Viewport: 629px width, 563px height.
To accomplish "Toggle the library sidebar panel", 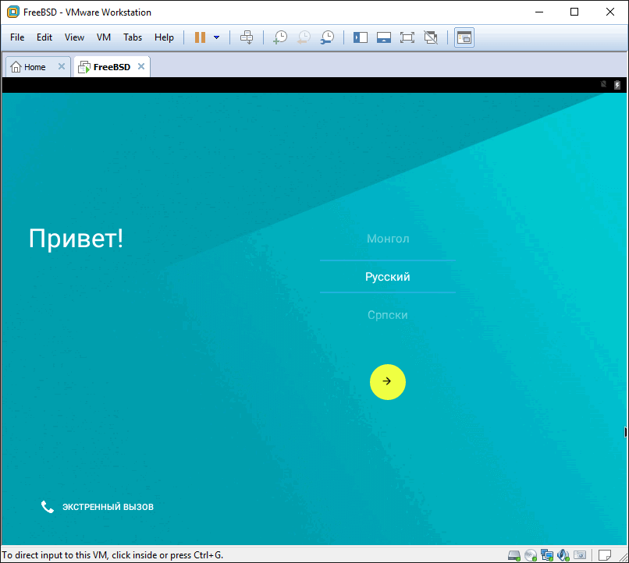I will point(361,37).
